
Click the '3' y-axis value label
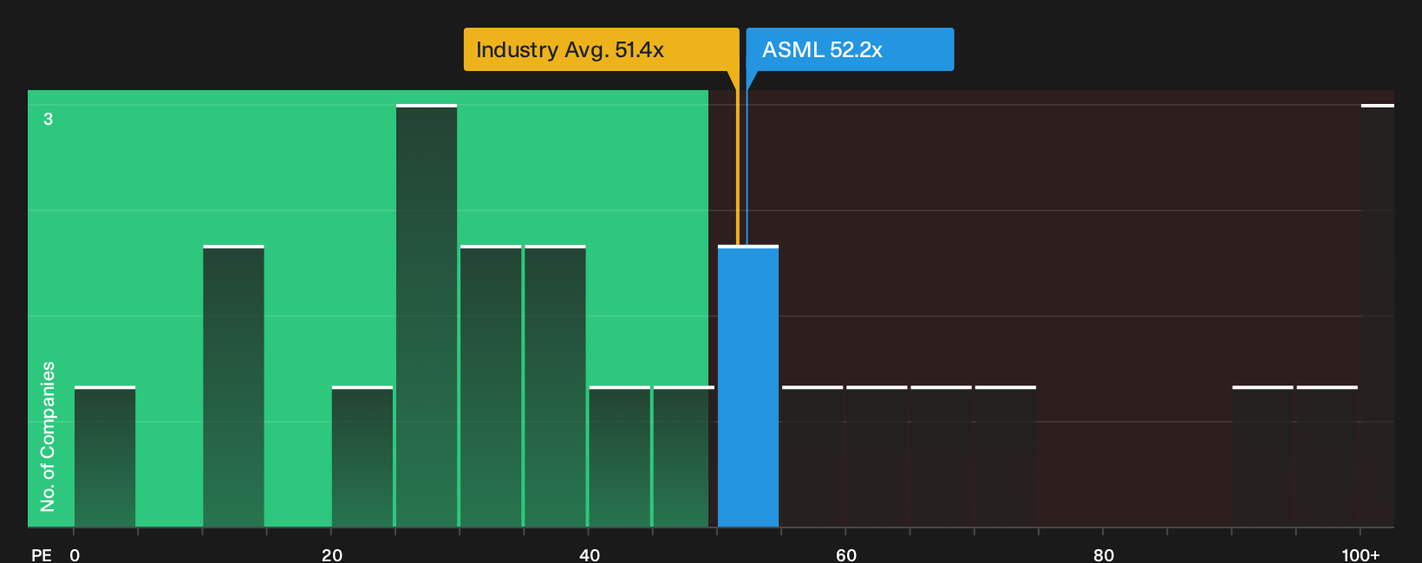click(49, 119)
